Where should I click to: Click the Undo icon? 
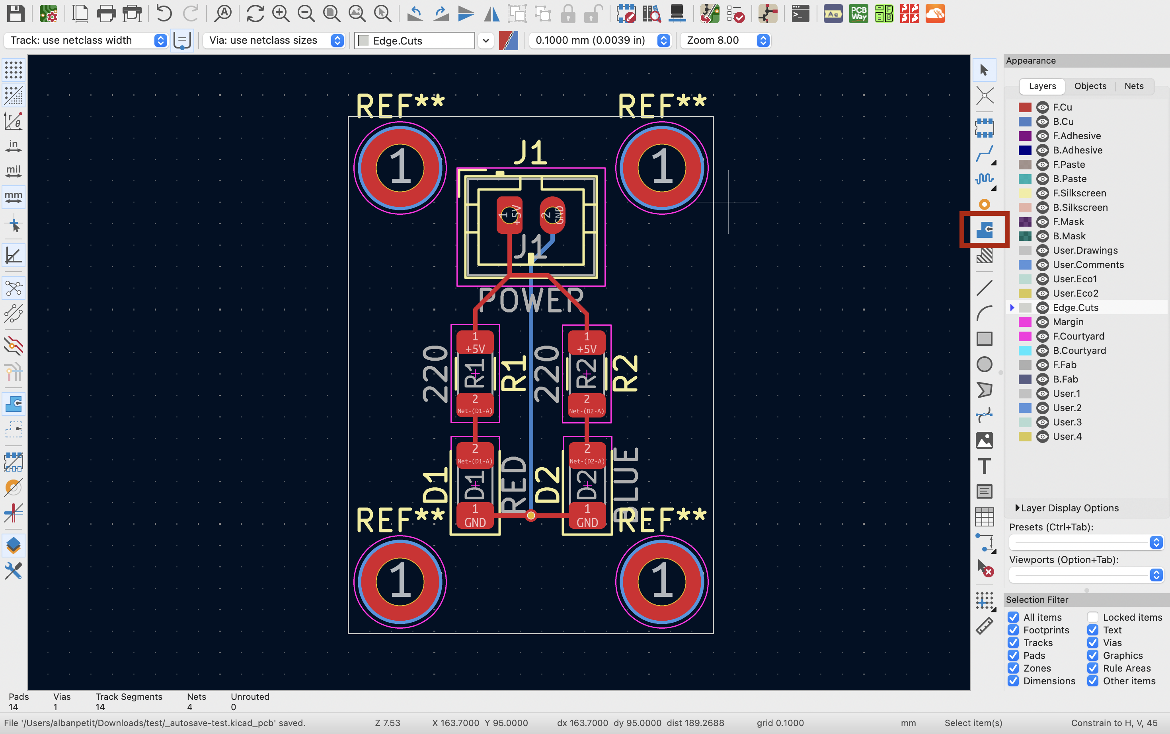coord(164,14)
